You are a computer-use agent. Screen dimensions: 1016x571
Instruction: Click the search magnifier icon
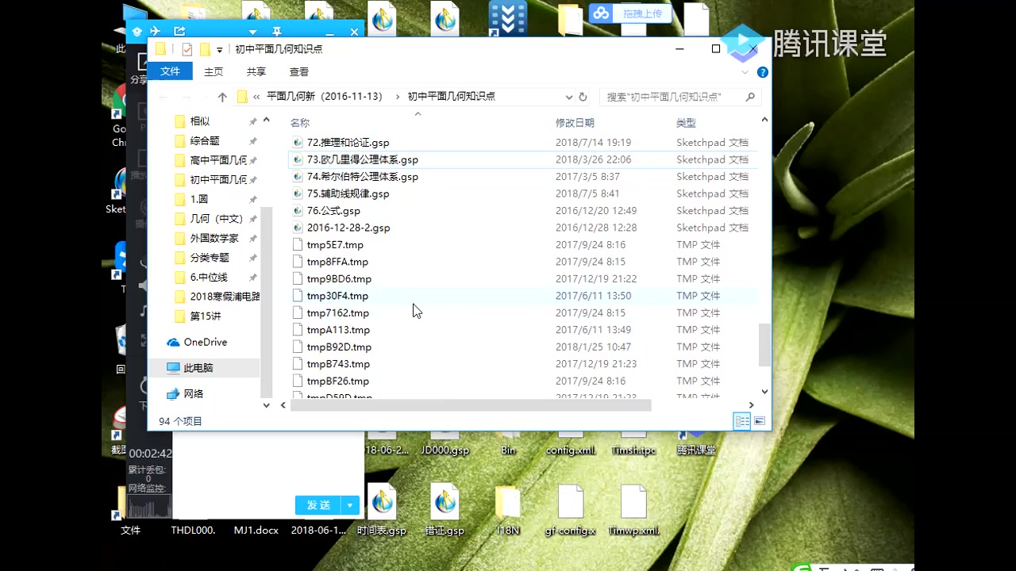750,97
